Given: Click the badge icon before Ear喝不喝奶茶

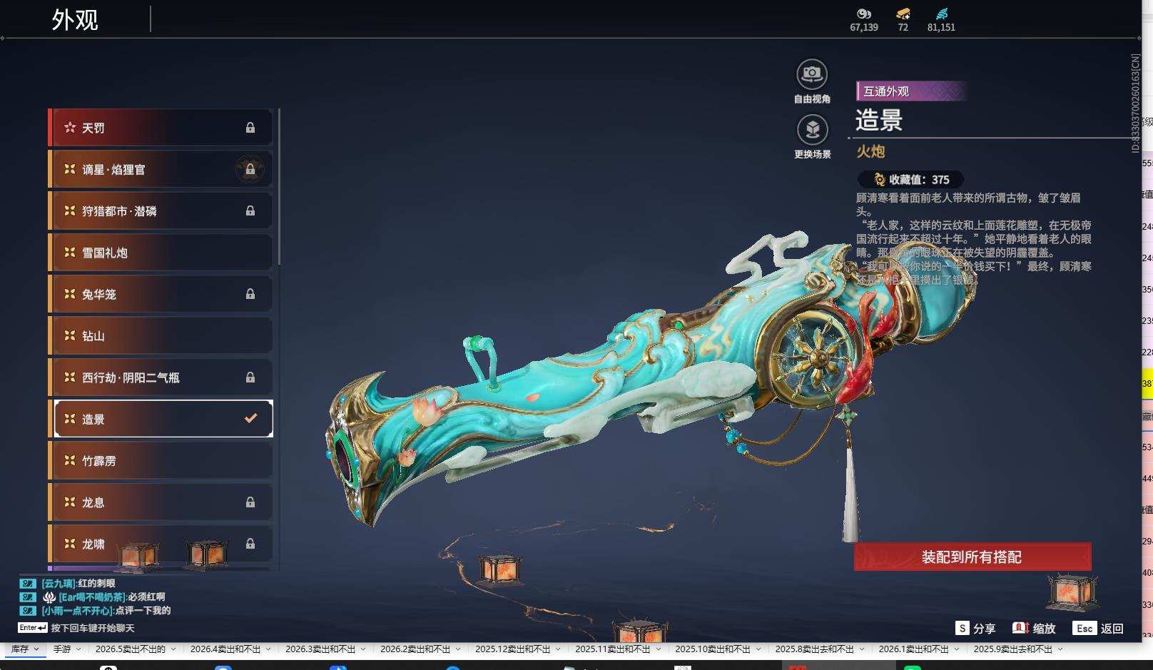Looking at the screenshot, I should pyautogui.click(x=49, y=597).
